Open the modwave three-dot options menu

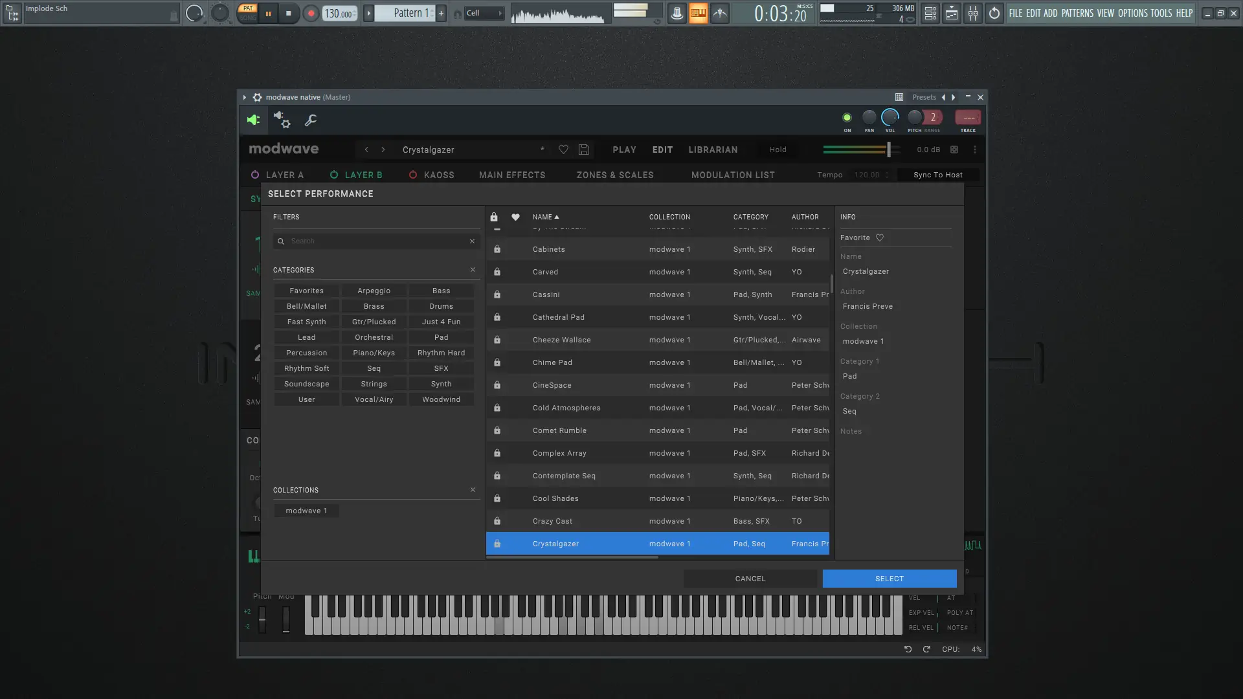point(974,150)
